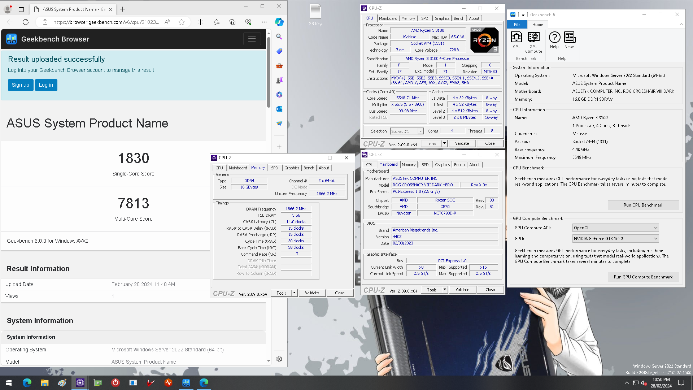The width and height of the screenshot is (693, 390).
Task: Collapse the Geekbench 6 ribbon chevron
Action: pyautogui.click(x=681, y=25)
